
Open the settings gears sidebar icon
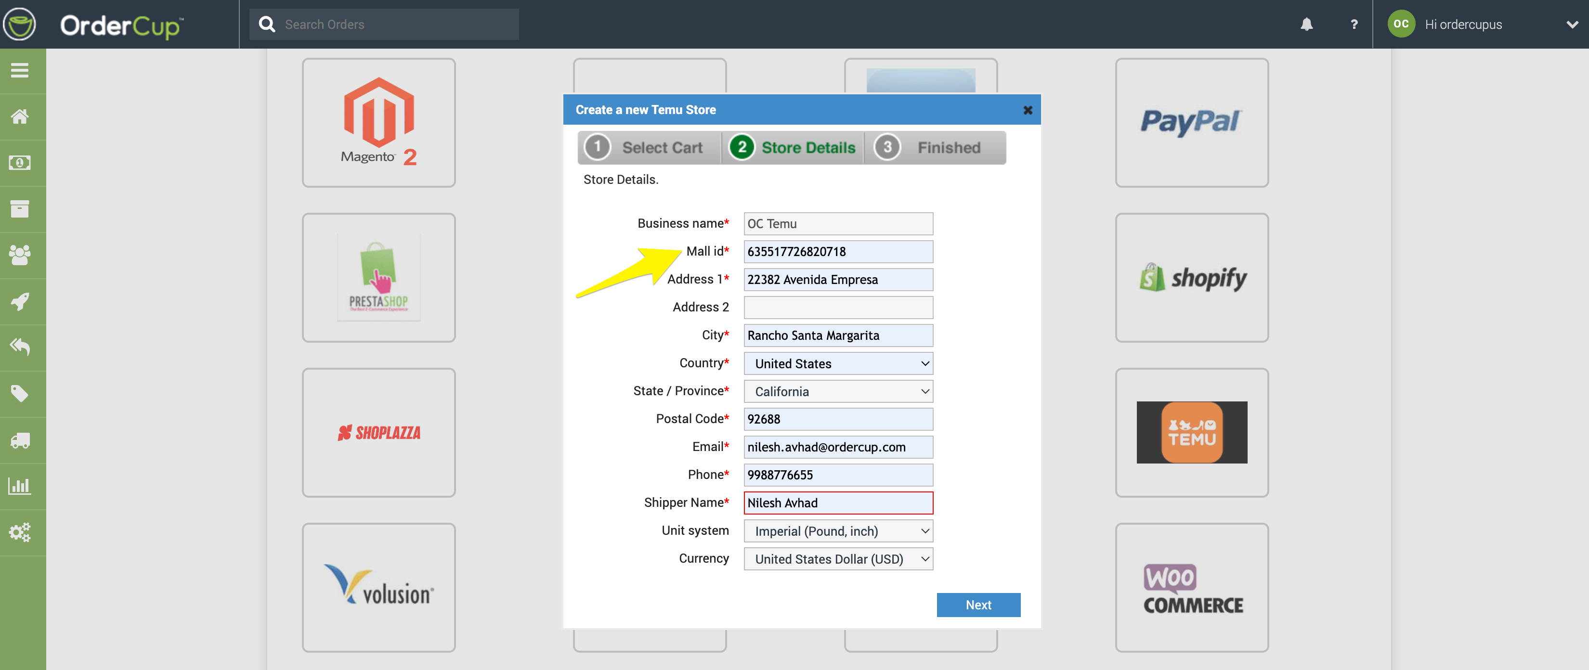pos(20,532)
